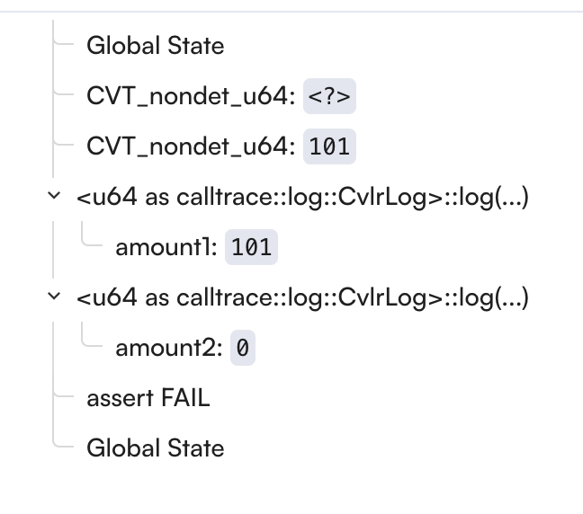Viewport: 583px width, 514px height.
Task: Select the CVT_nondet_u64 label valued 101
Action: pos(191,146)
